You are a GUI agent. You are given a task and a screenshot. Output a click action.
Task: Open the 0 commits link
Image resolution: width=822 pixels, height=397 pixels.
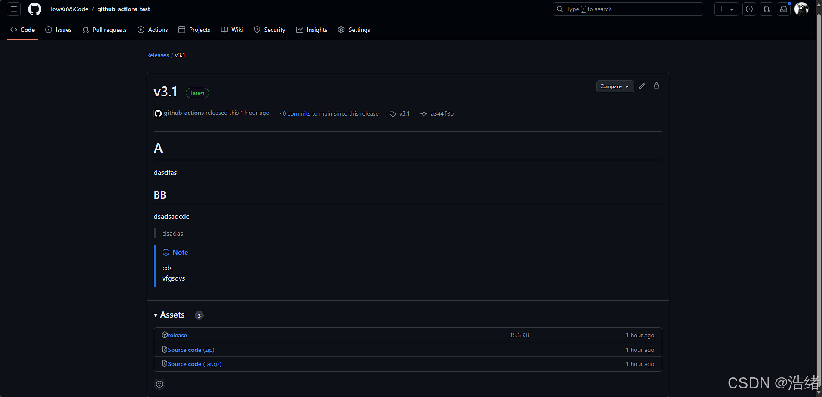(296, 113)
